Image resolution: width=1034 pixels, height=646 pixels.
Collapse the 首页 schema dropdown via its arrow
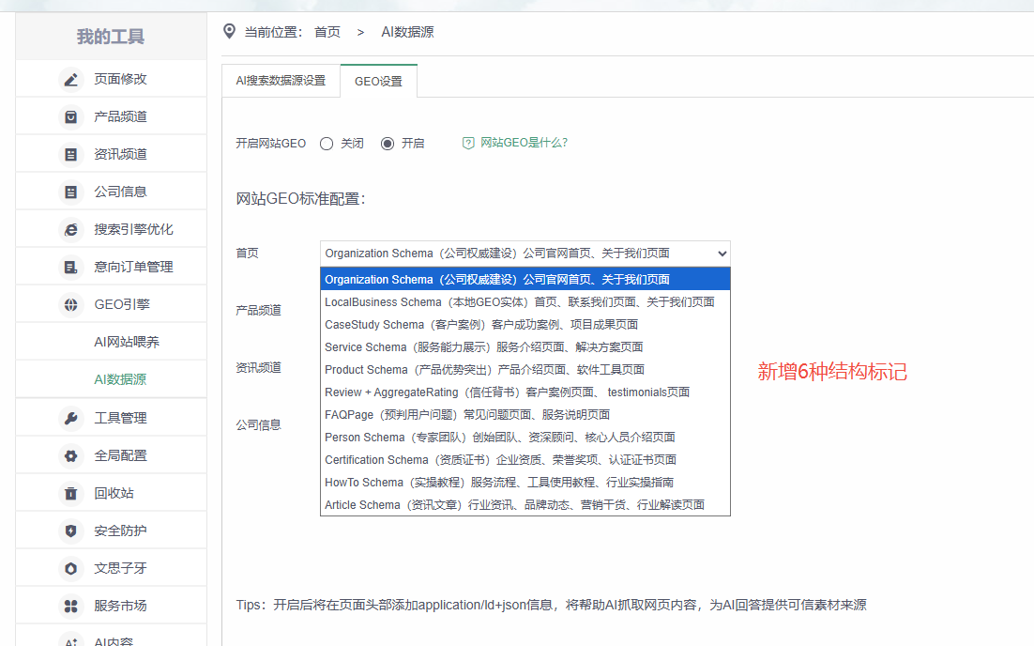click(x=722, y=254)
